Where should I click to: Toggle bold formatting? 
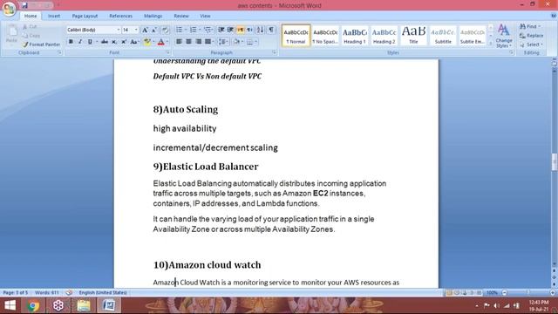click(x=71, y=42)
